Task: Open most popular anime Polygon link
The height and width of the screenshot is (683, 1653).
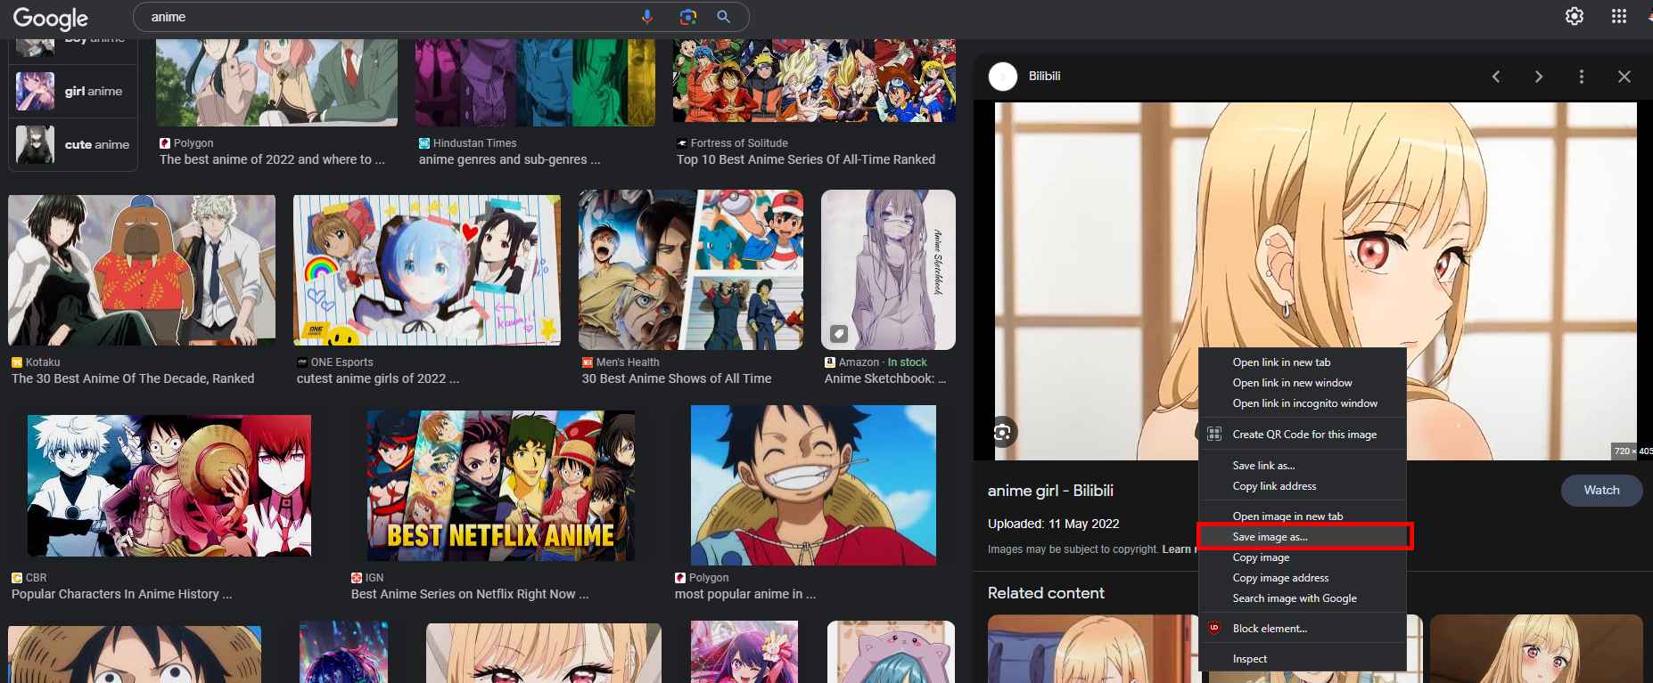Action: tap(745, 594)
